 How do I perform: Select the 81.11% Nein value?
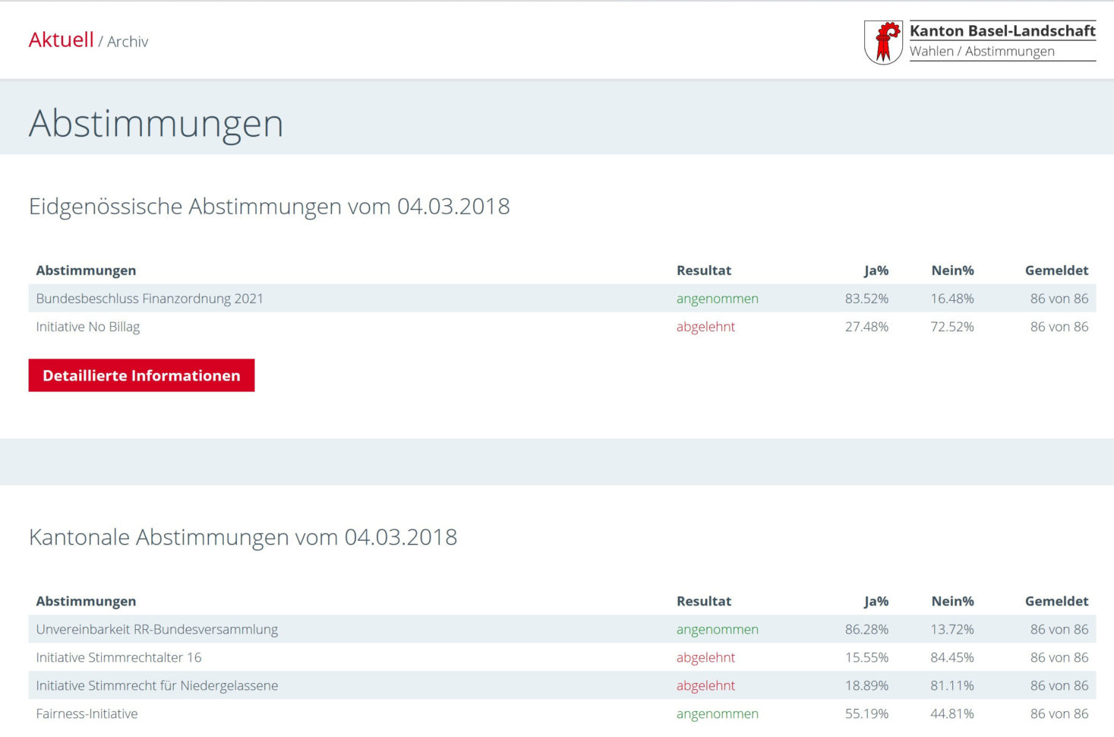pyautogui.click(x=952, y=685)
